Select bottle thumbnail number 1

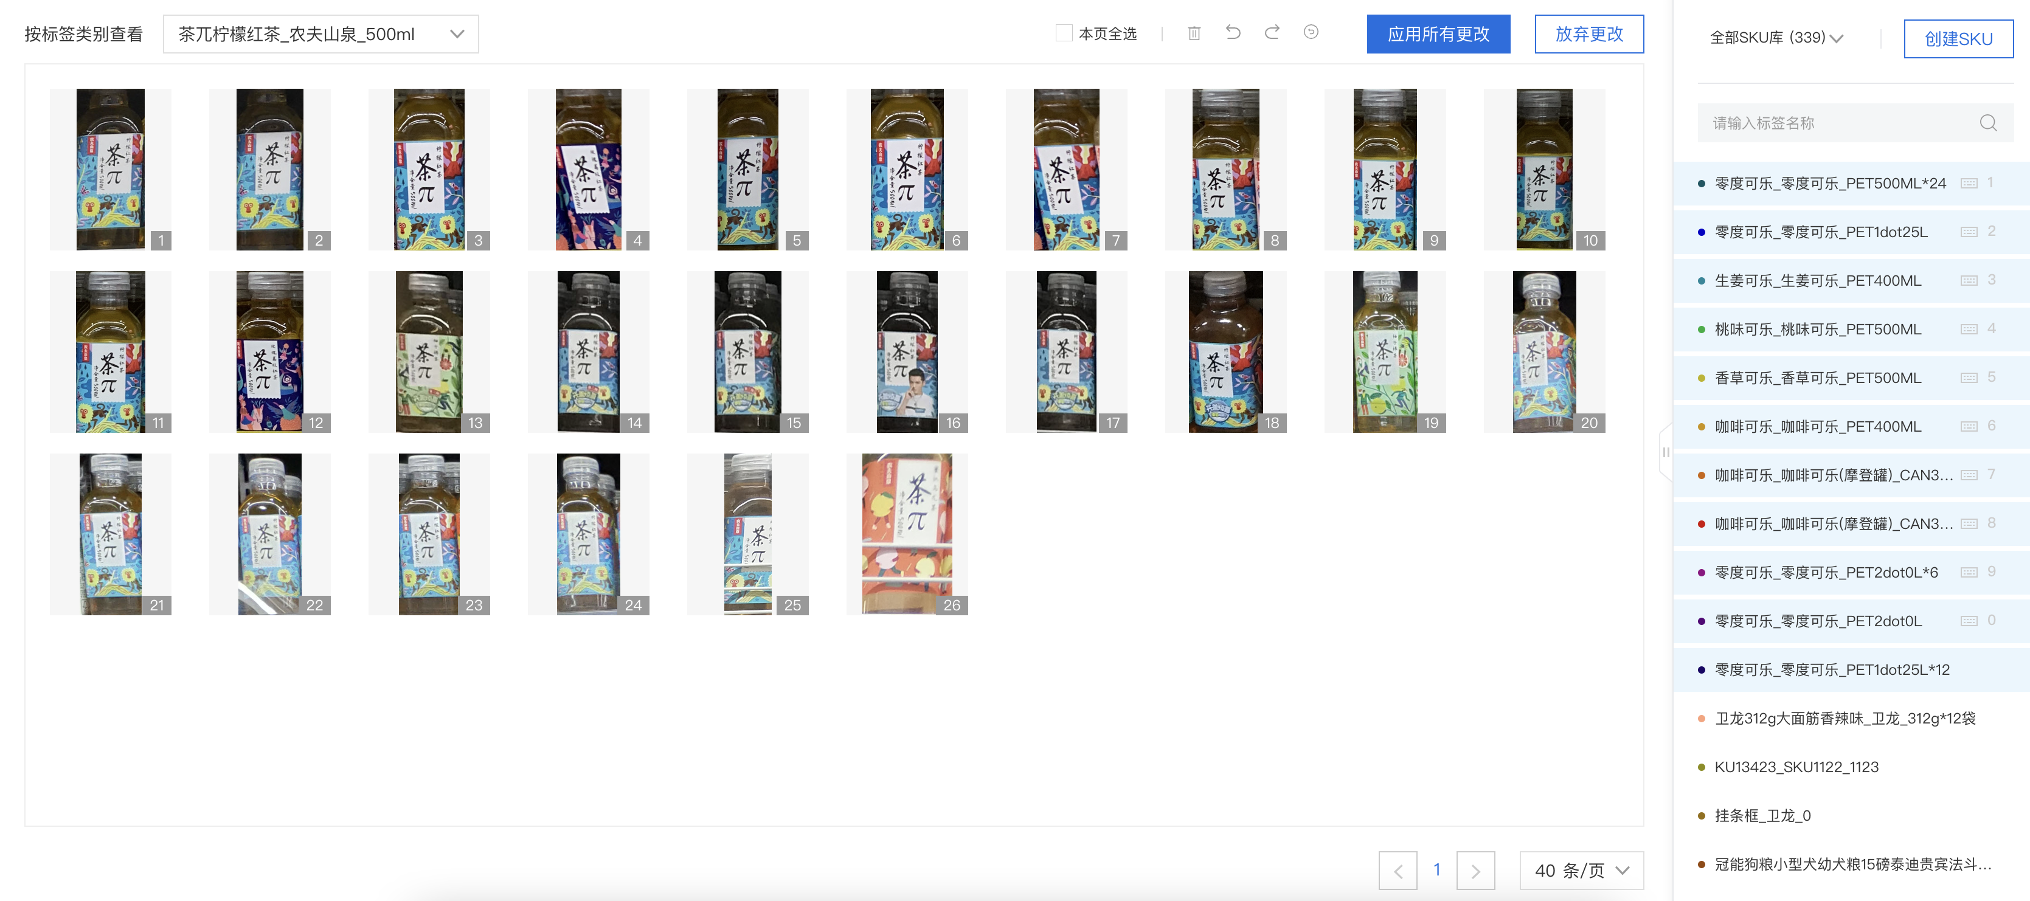(x=110, y=170)
